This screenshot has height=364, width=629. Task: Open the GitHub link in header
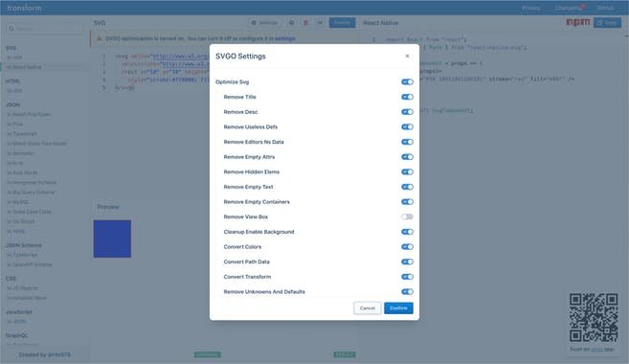point(605,8)
